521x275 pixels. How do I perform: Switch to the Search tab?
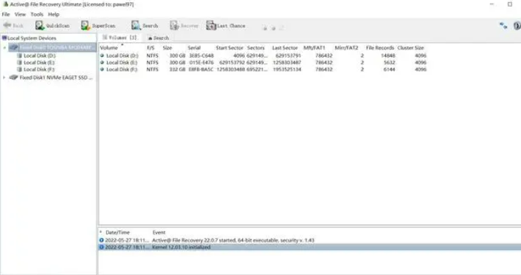pyautogui.click(x=158, y=38)
